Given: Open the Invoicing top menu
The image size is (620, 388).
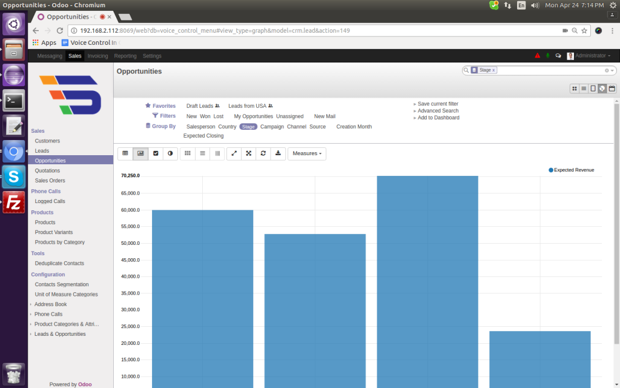Looking at the screenshot, I should point(97,56).
